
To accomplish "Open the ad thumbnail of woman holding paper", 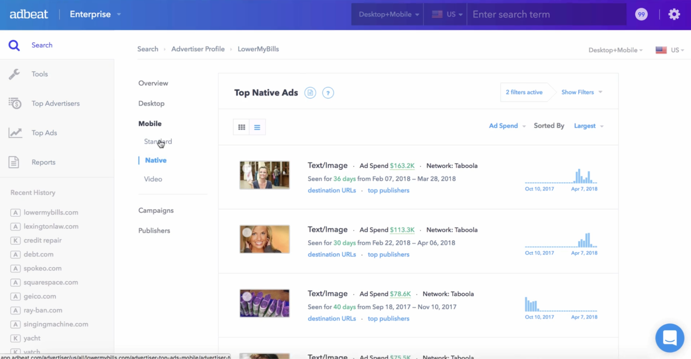I will tap(264, 175).
